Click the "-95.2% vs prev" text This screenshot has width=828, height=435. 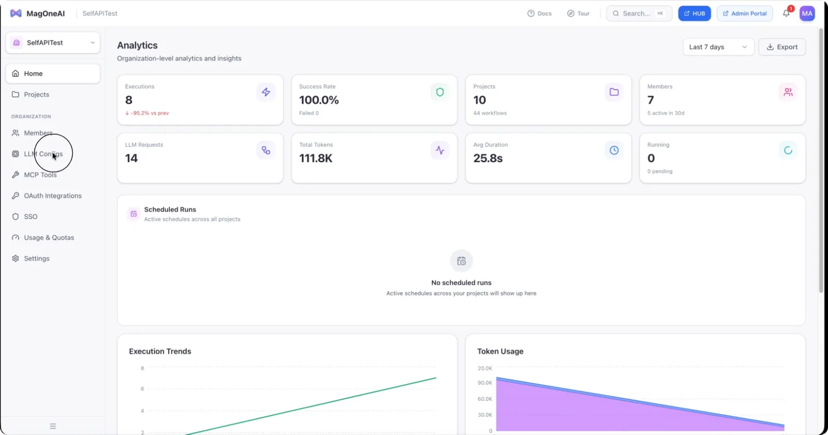(147, 113)
